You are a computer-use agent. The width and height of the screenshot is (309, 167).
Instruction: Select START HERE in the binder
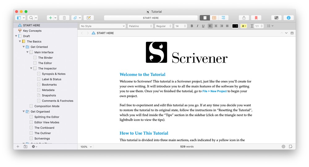click(x=45, y=25)
